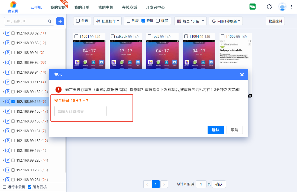Expand the 192.168.99.83 tree node arrow
This screenshot has width=297, height=192.
click(3, 43)
